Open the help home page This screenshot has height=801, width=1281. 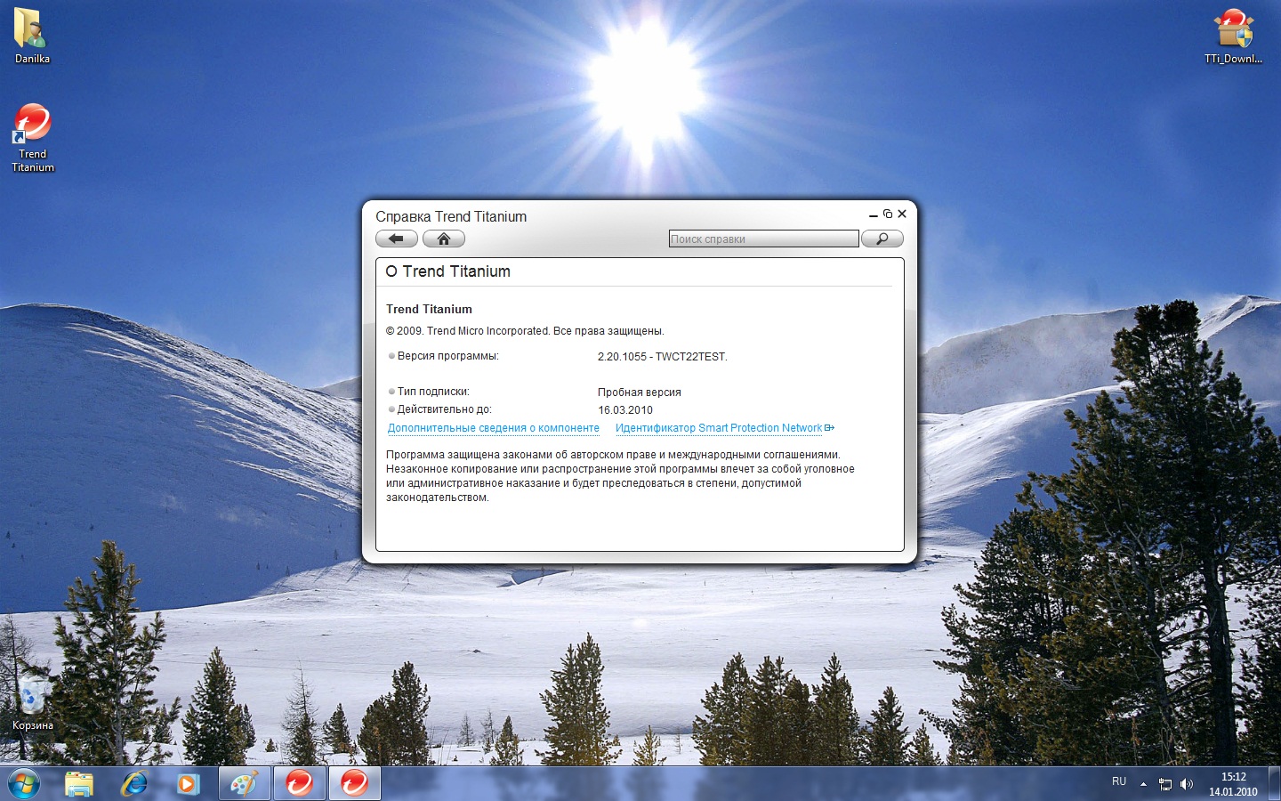click(444, 239)
